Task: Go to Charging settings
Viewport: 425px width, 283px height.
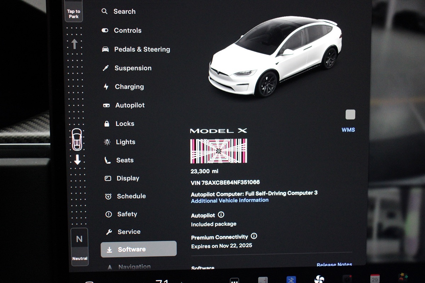Action: click(129, 87)
